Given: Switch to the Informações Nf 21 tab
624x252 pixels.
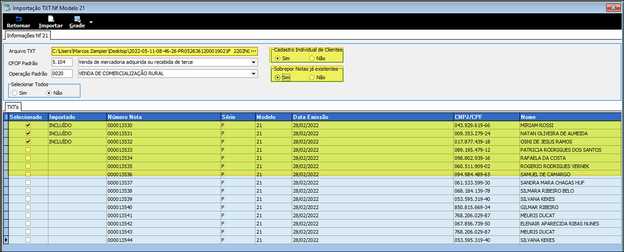Looking at the screenshot, I should 28,35.
